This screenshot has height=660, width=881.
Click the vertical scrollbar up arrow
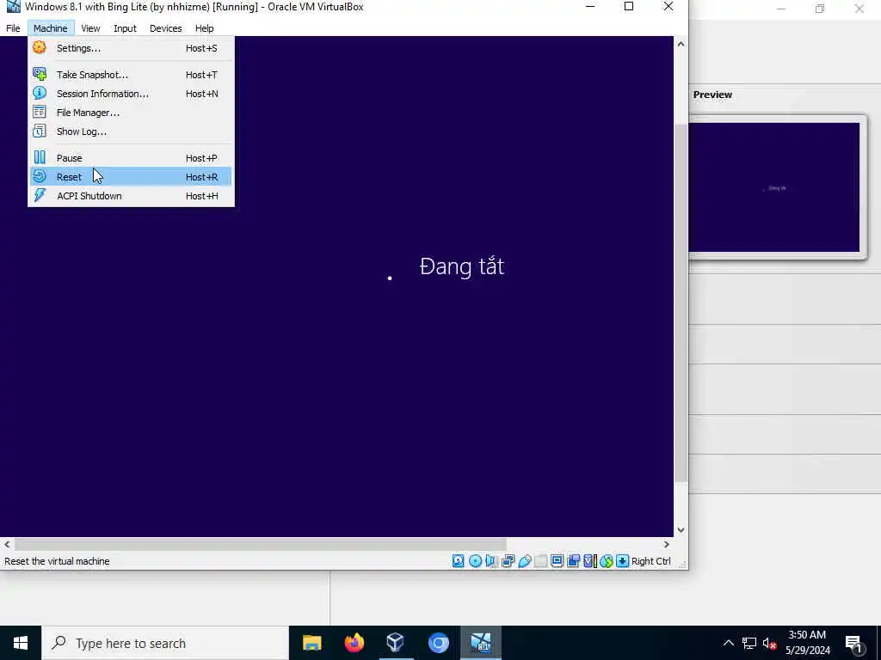[x=681, y=44]
